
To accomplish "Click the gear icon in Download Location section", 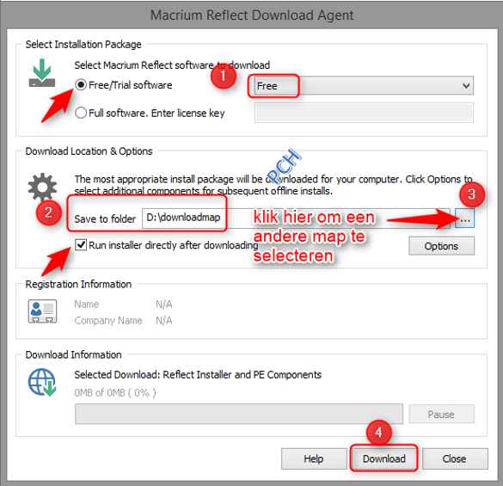I will coord(42,188).
